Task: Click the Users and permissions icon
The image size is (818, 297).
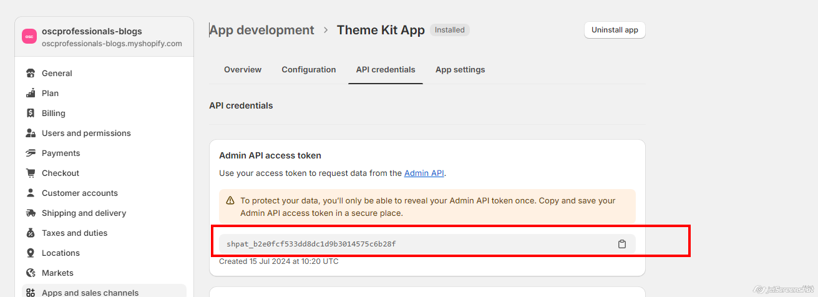Action: (x=31, y=134)
